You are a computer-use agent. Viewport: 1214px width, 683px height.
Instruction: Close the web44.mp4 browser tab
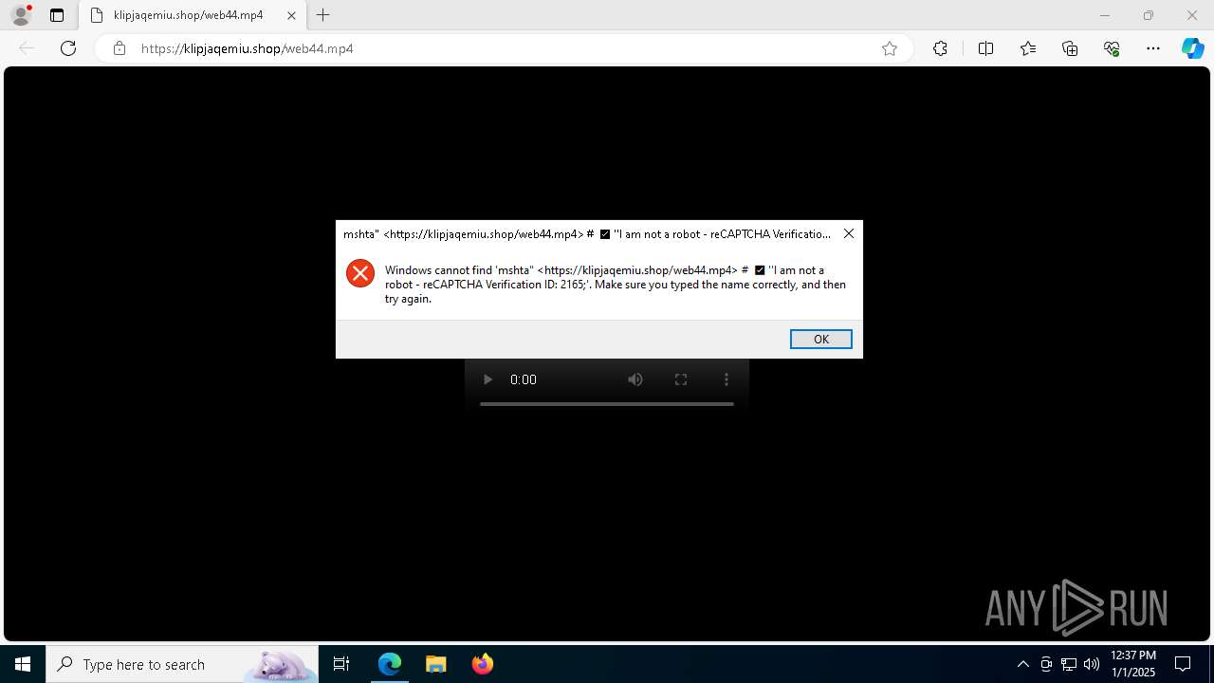[291, 15]
